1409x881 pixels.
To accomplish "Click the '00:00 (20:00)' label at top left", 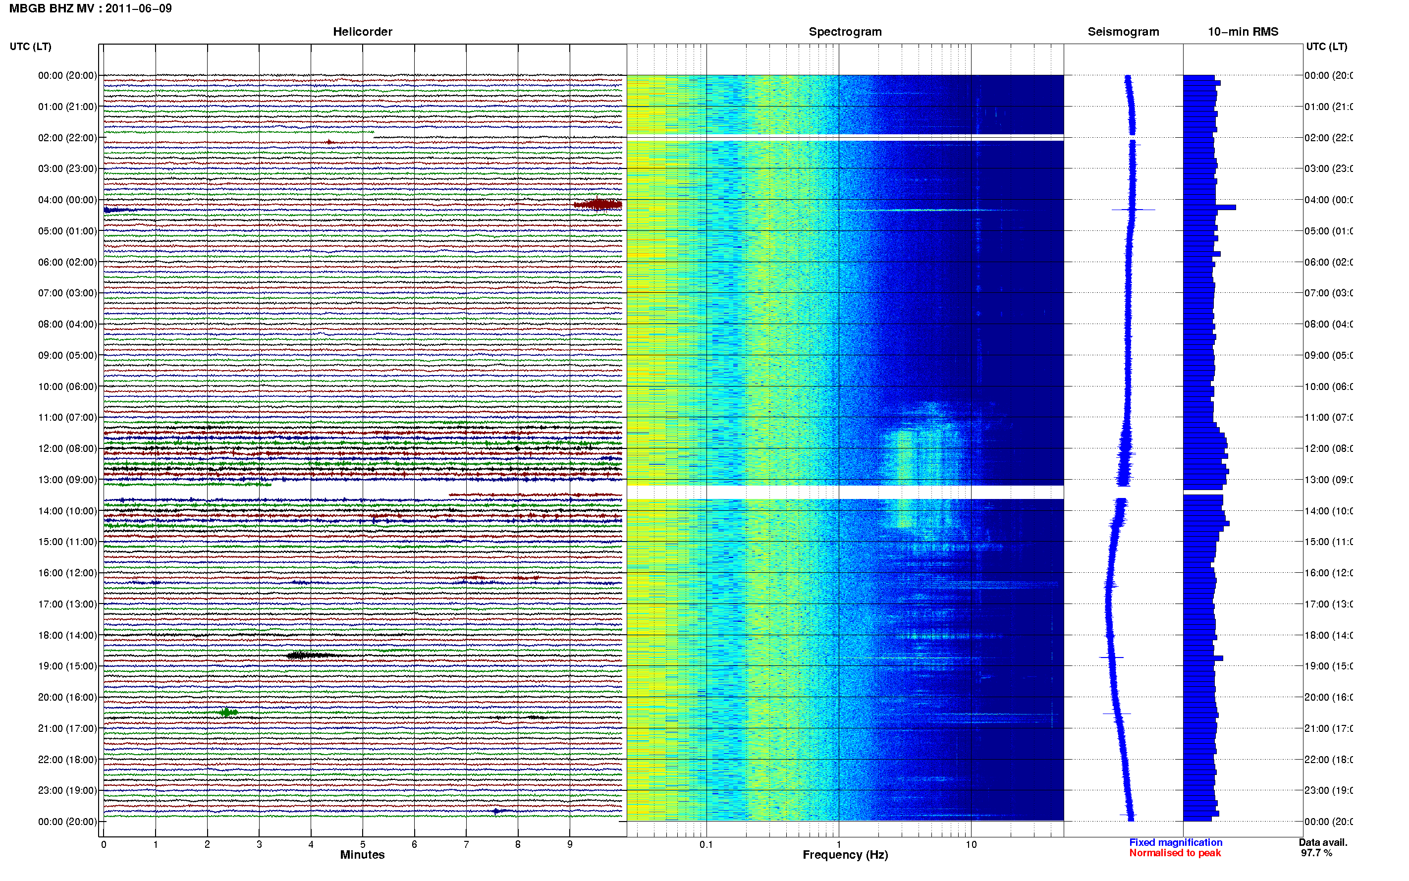I will coord(67,75).
